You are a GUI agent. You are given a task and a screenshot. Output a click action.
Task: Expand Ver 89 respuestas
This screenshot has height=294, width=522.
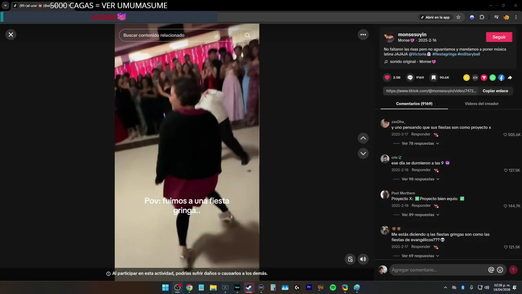coord(420,215)
